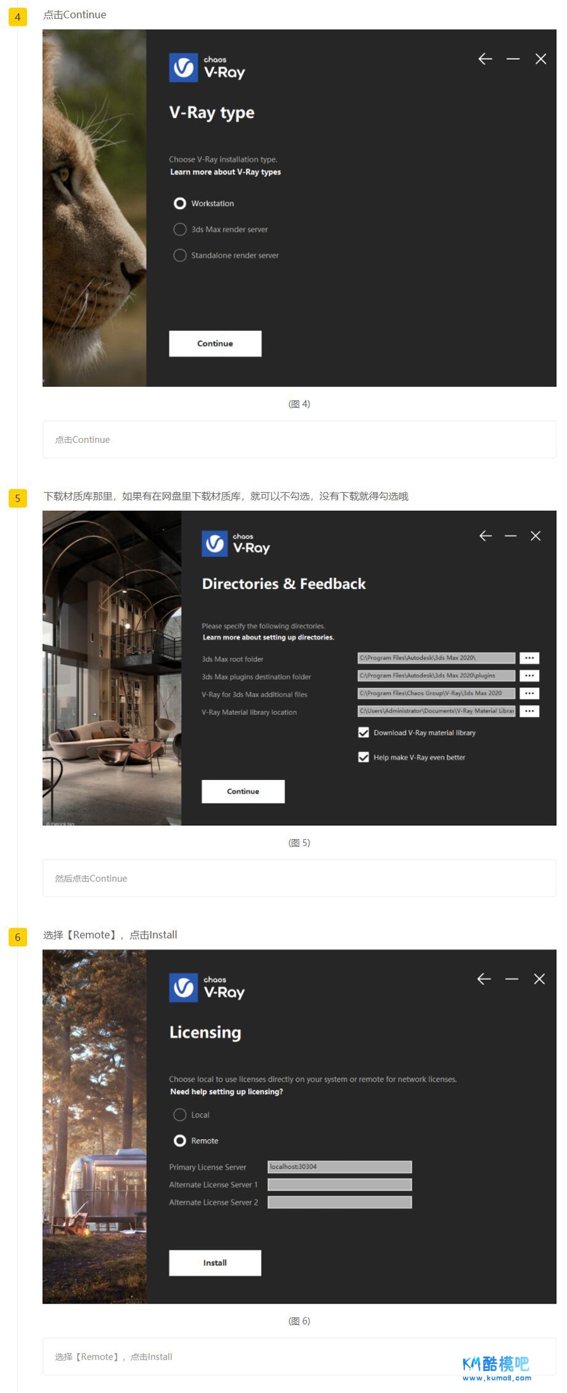Viewport: 567px width, 1393px height.
Task: Click back arrow in Directories & Feedback window
Action: pos(485,536)
